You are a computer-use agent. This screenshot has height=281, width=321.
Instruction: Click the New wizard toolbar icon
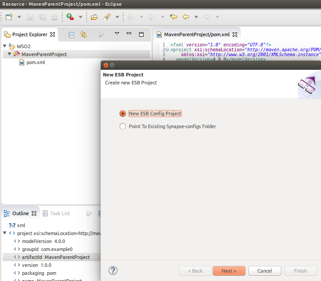pyautogui.click(x=9, y=17)
